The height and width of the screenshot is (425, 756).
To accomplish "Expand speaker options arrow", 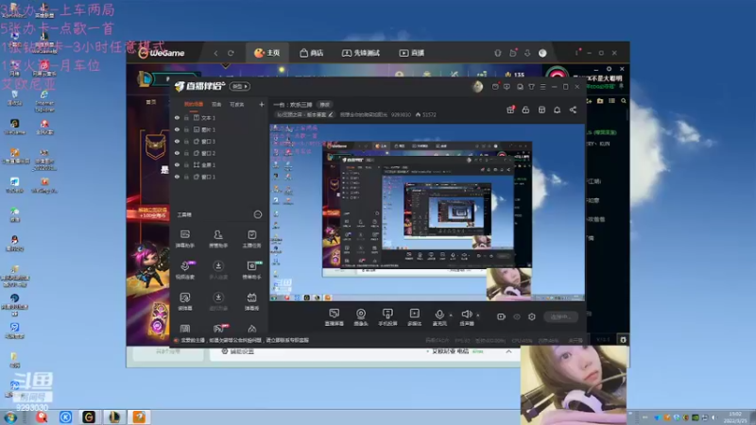I will click(x=478, y=315).
